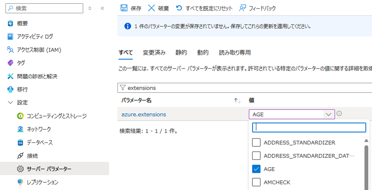Select the サーバー パラメーター menu item
The image size is (372, 190).
tap(55, 169)
